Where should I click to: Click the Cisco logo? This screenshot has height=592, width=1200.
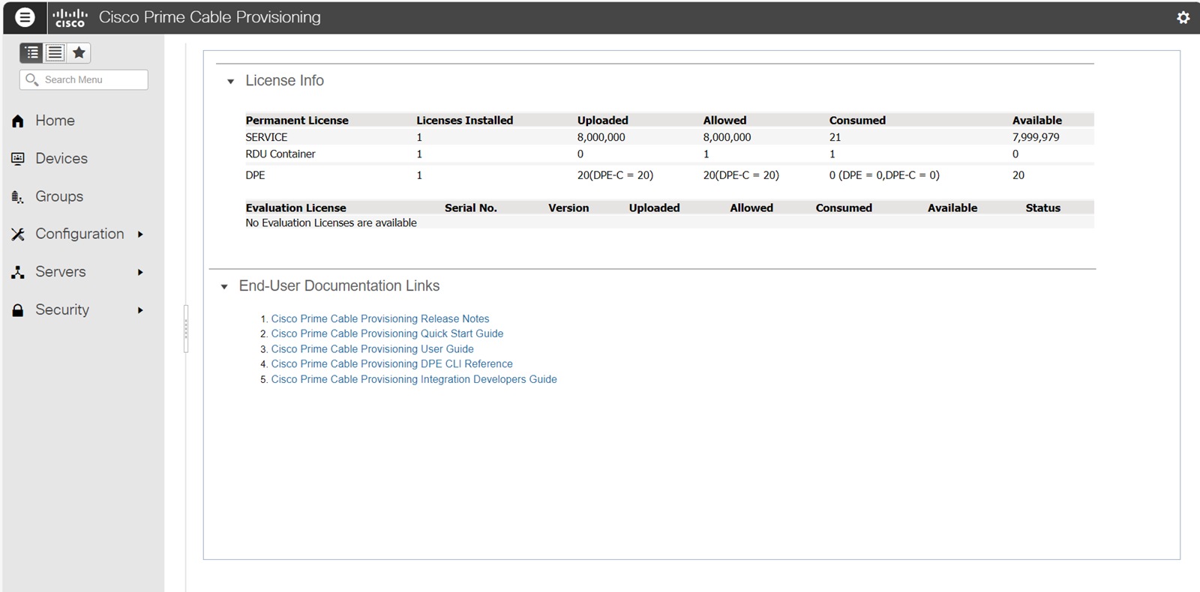pos(70,17)
